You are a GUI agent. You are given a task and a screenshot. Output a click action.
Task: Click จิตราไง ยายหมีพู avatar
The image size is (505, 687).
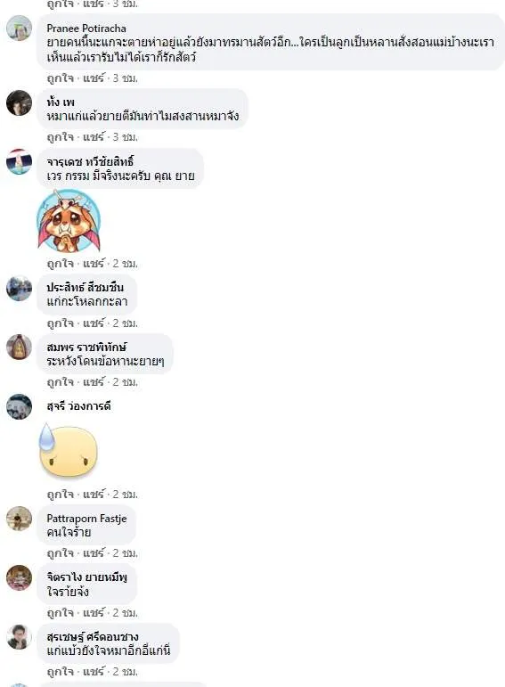(x=19, y=577)
